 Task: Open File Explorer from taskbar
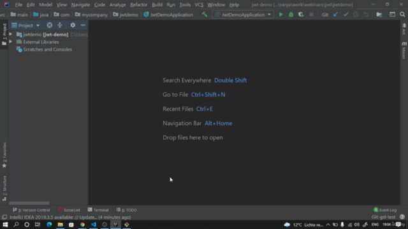pyautogui.click(x=61, y=225)
